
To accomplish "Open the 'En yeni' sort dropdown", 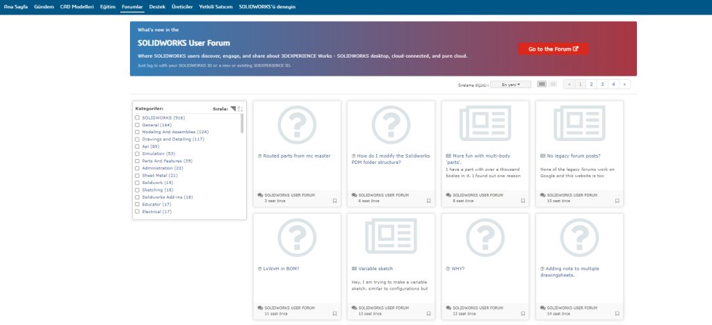I will (510, 84).
